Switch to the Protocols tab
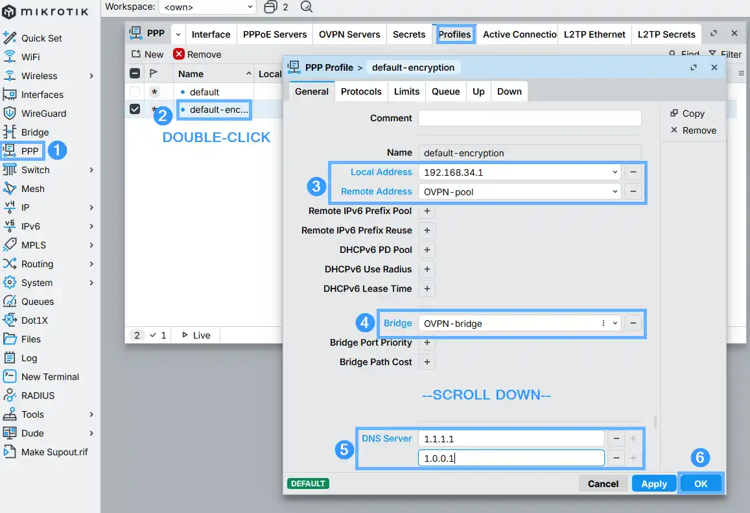 click(361, 91)
